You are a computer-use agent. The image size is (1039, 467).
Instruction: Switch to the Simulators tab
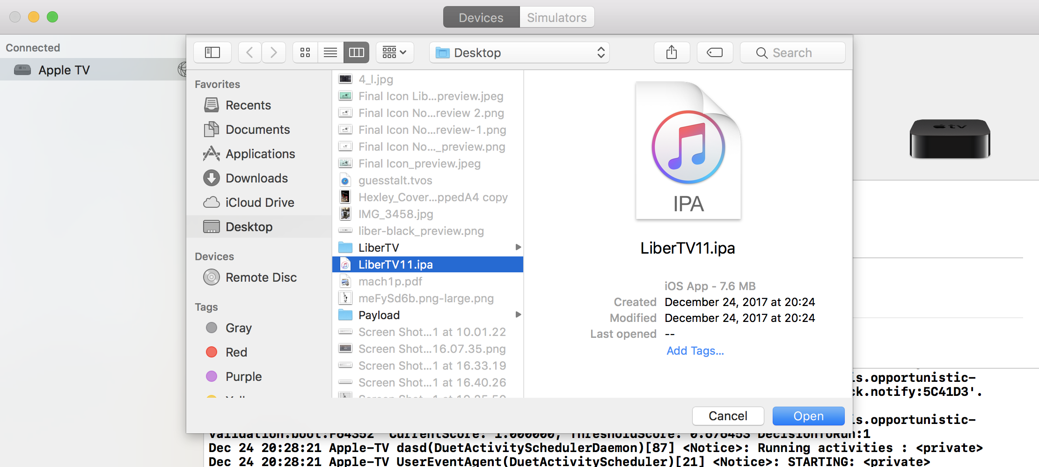tap(557, 17)
